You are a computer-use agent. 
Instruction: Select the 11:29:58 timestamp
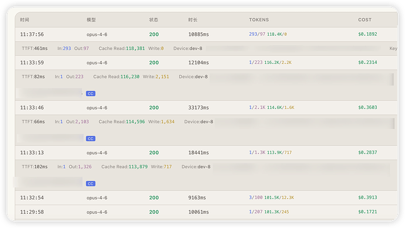tap(32, 212)
